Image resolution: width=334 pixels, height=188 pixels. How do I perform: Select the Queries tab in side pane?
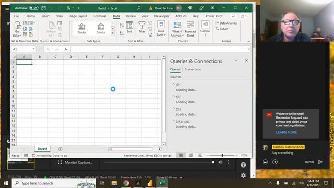[x=175, y=69]
